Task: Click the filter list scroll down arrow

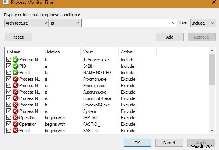Action: tap(212, 131)
